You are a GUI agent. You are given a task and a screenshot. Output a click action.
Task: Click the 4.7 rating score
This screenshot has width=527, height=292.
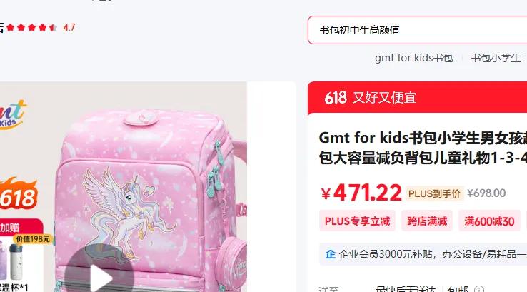pyautogui.click(x=69, y=27)
